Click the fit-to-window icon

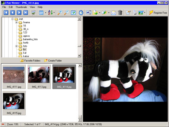click(x=73, y=13)
